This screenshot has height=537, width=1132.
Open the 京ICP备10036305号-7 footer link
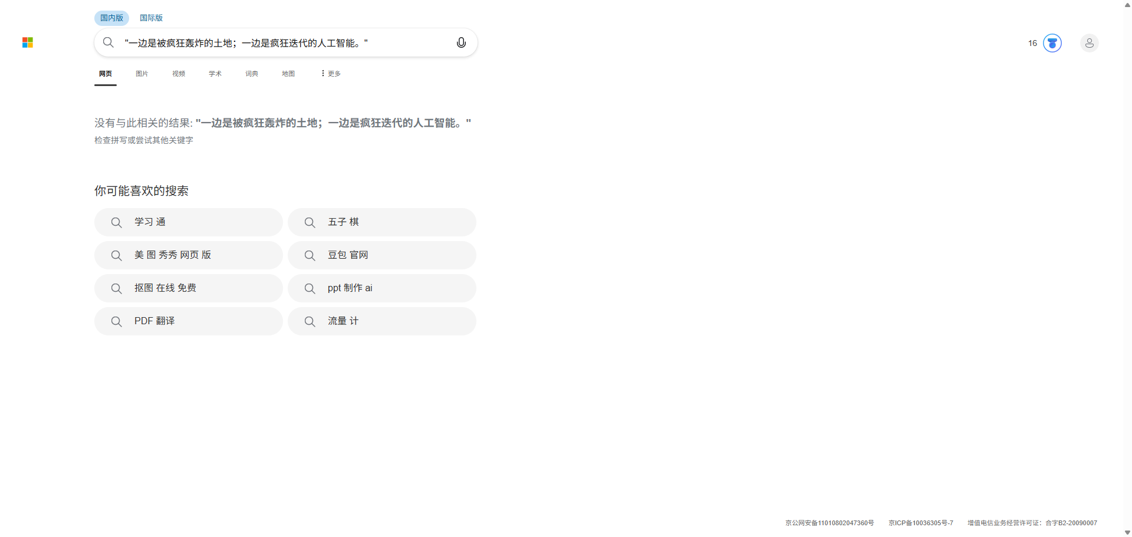tap(920, 523)
